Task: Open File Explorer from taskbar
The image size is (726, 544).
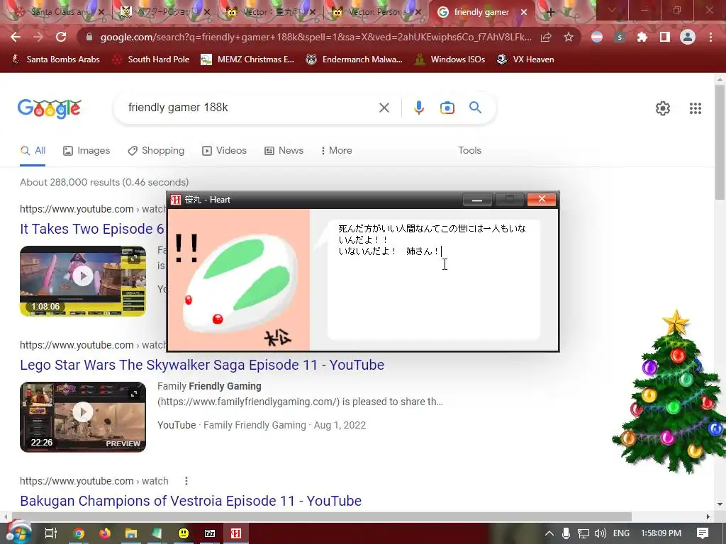Action: pyautogui.click(x=131, y=533)
